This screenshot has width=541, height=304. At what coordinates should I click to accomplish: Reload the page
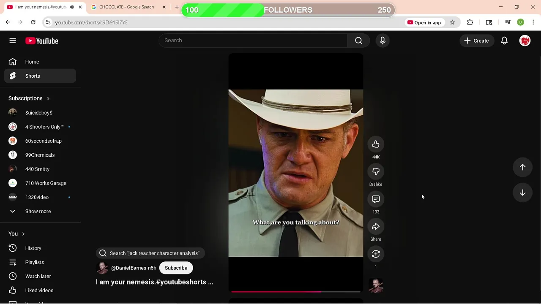33,22
